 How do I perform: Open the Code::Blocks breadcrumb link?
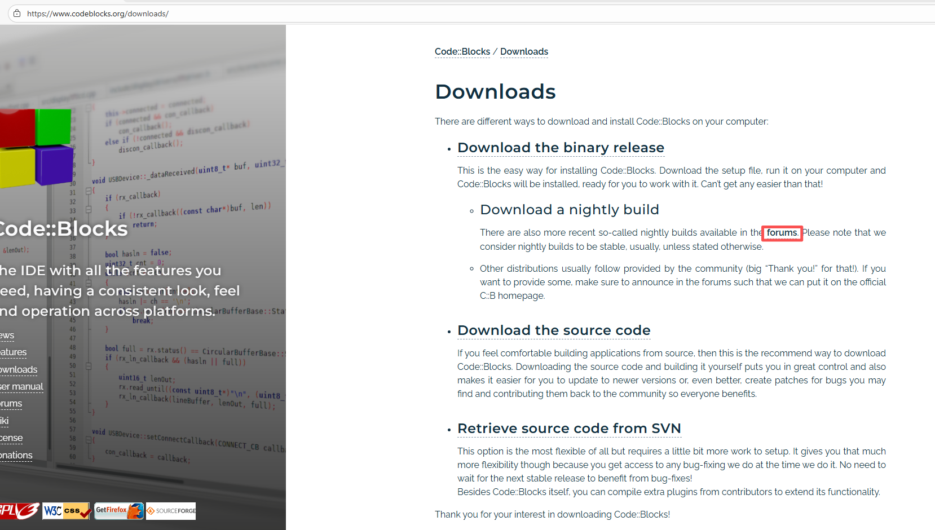tap(462, 52)
